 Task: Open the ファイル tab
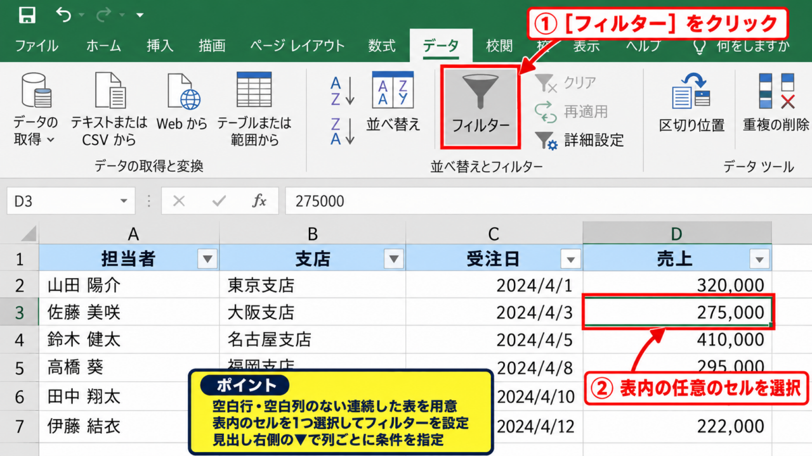[36, 46]
